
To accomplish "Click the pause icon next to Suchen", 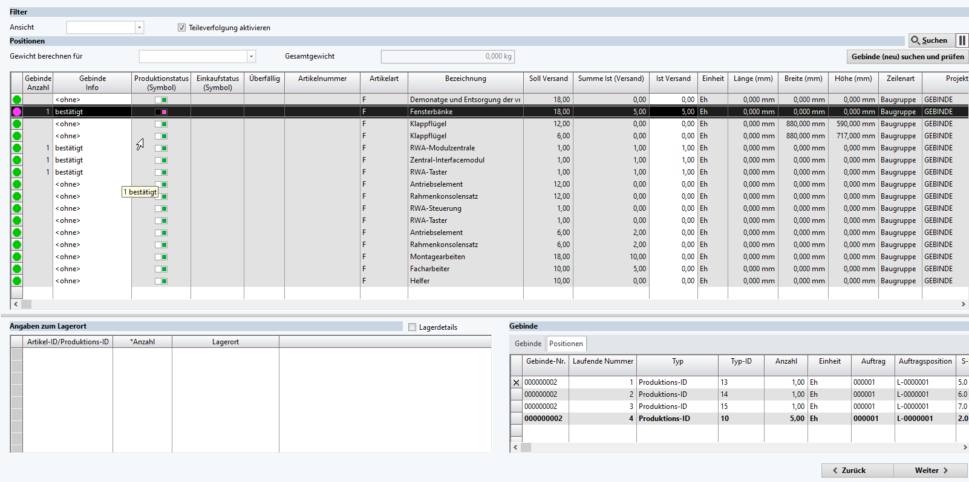I will (x=962, y=40).
